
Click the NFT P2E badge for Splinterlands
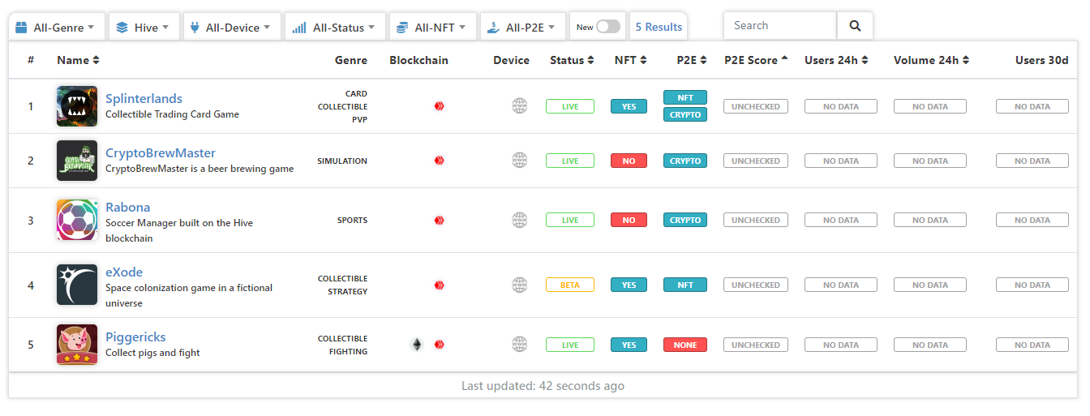[x=685, y=97]
